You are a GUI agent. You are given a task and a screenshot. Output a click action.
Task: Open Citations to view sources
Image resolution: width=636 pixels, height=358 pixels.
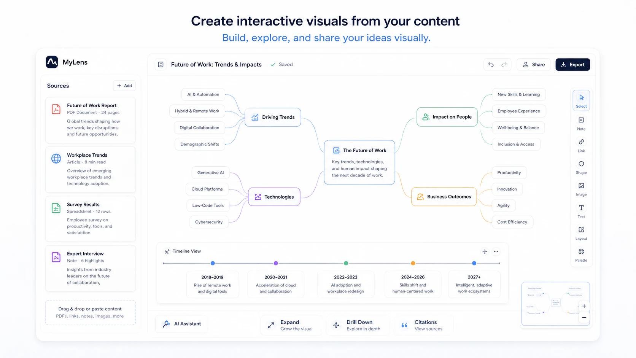(423, 325)
